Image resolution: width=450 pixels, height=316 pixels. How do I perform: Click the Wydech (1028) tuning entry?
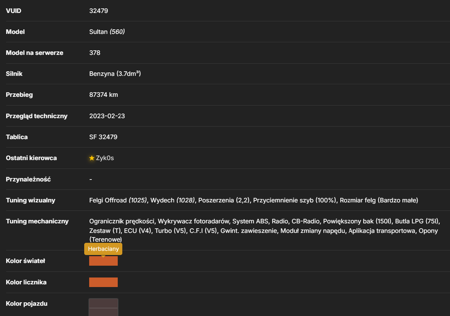[172, 201]
